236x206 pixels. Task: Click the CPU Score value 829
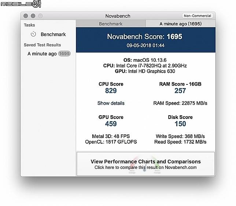click(111, 91)
